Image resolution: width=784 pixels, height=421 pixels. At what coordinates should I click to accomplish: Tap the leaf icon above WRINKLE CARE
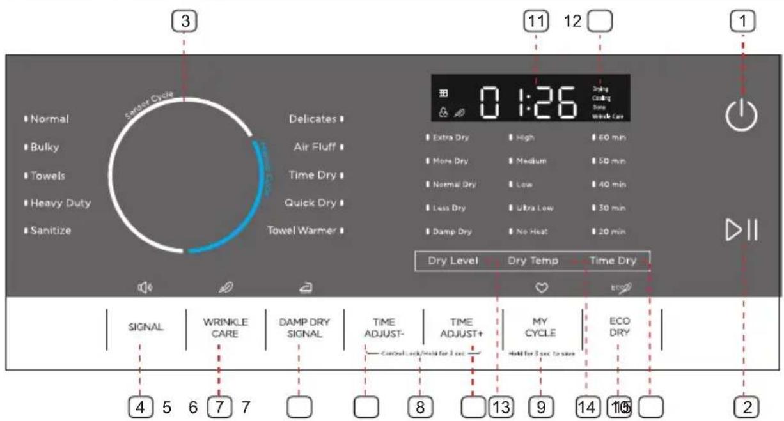coord(226,289)
